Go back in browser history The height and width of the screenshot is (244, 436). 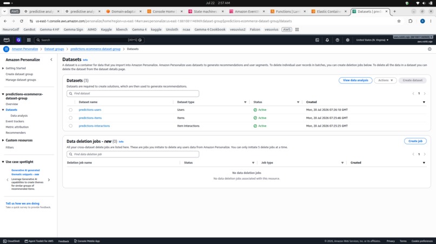pyautogui.click(x=5, y=21)
